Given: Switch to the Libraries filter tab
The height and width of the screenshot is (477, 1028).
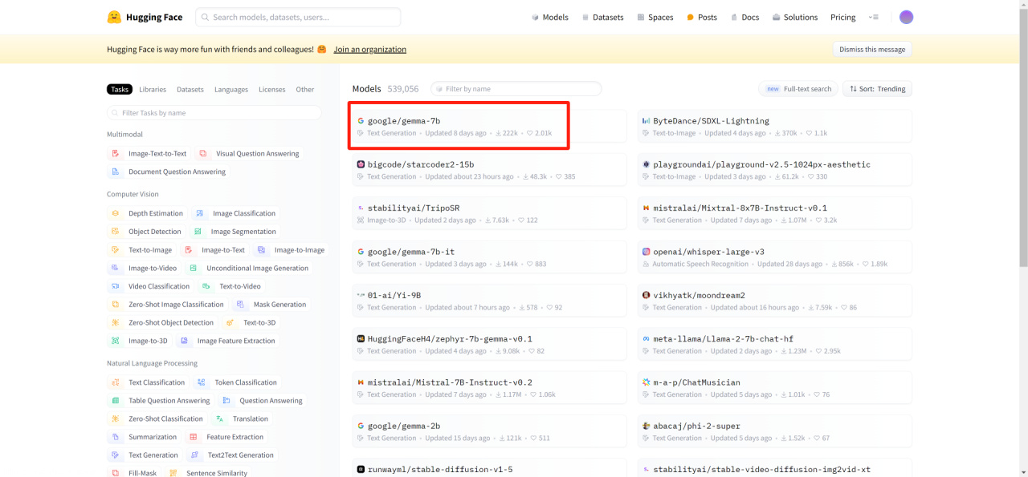Looking at the screenshot, I should coord(153,89).
